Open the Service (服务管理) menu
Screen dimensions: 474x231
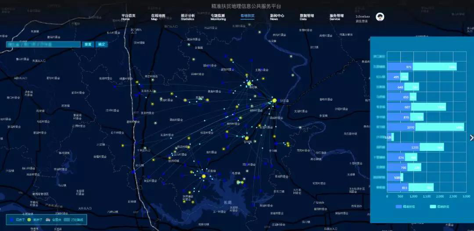[337, 17]
